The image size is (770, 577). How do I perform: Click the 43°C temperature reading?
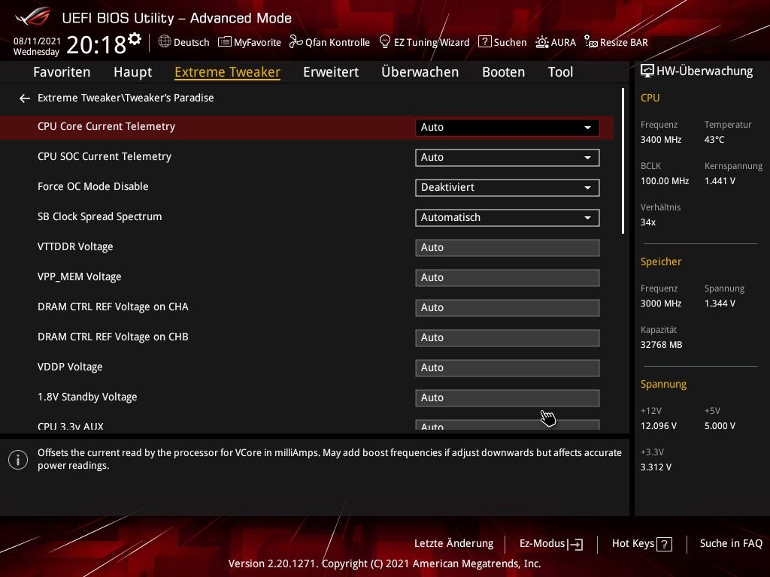(x=714, y=140)
